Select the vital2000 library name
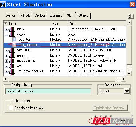Screen dimensions: 136x127 [x=24, y=50]
